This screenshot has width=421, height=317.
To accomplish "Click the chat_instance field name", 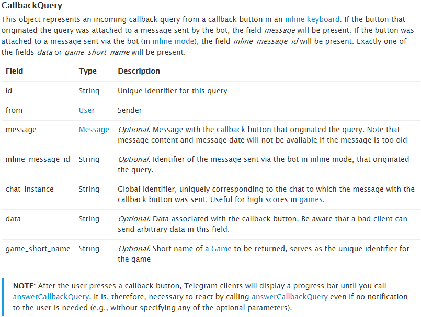I will pyautogui.click(x=29, y=189).
